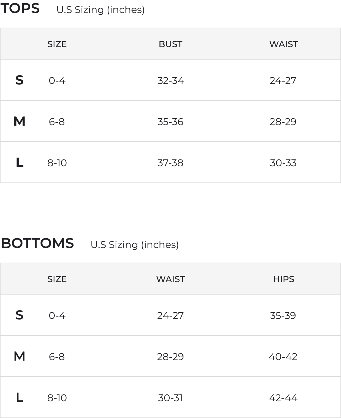Select the 32-34 bust measurement cell

click(170, 81)
